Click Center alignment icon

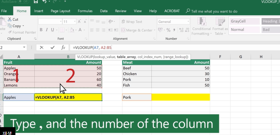click(98, 30)
